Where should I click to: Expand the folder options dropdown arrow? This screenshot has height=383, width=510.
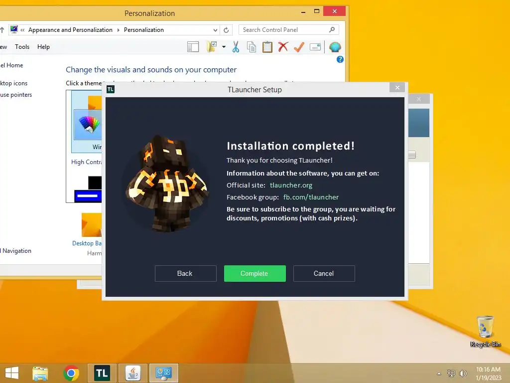(x=224, y=47)
